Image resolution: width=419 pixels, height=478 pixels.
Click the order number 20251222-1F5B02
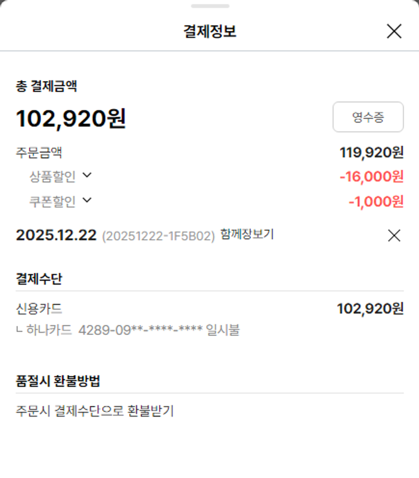[x=158, y=236]
